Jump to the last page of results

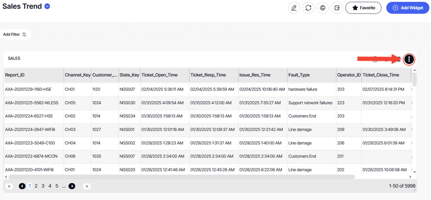pos(87,186)
